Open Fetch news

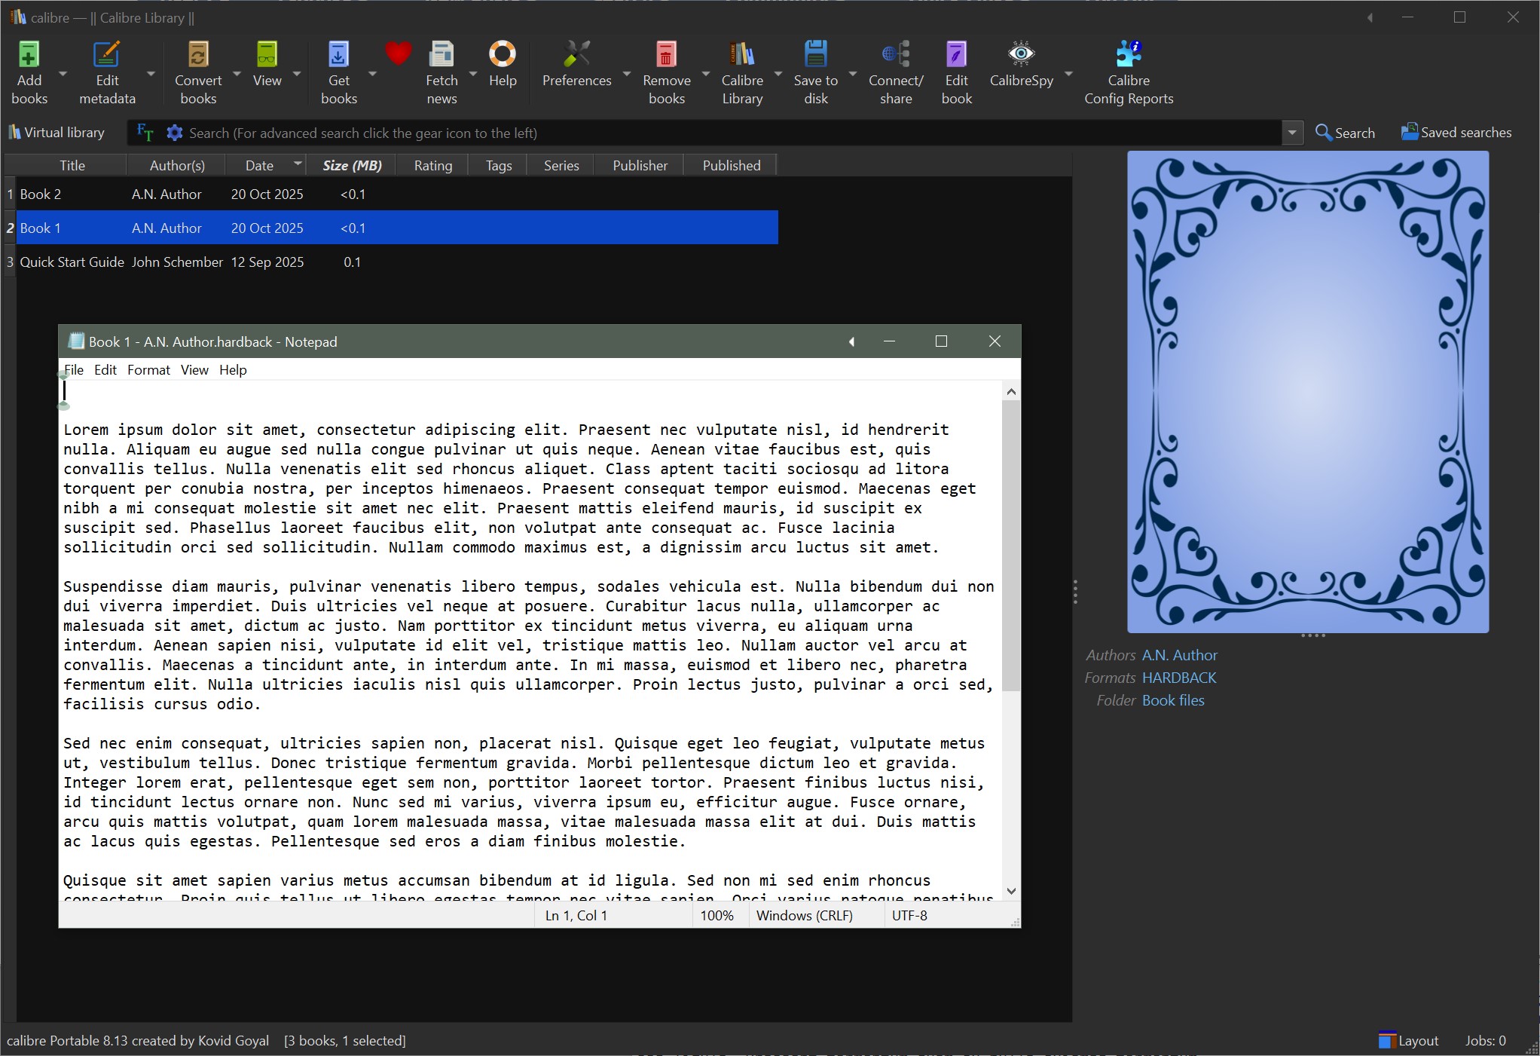[x=442, y=56]
